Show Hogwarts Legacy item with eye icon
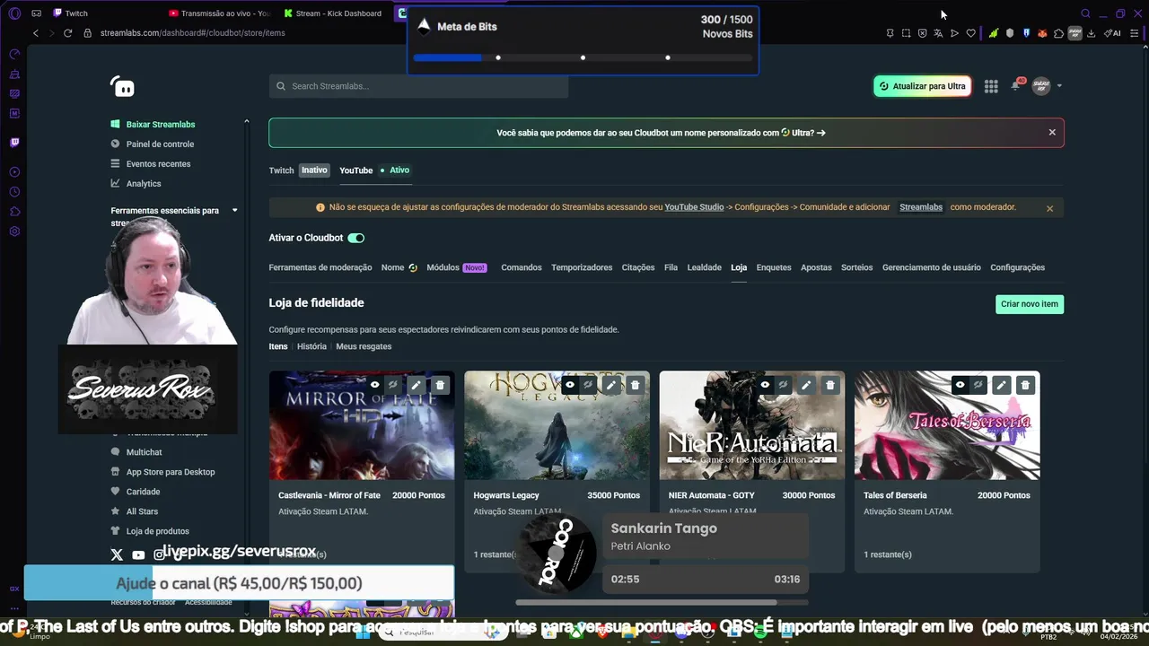Image resolution: width=1149 pixels, height=646 pixels. (570, 385)
